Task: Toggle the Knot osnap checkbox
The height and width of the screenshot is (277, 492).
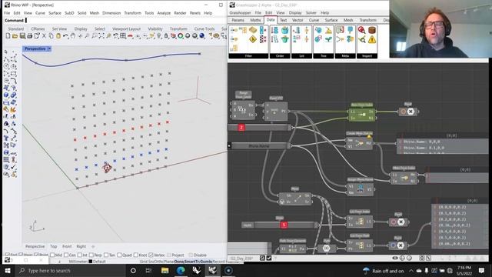Action: pos(136,255)
